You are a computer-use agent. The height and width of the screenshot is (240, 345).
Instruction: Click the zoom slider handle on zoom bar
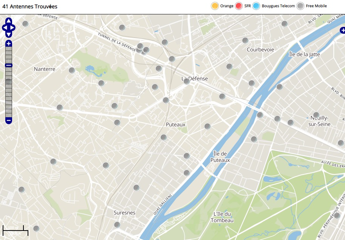[9, 65]
